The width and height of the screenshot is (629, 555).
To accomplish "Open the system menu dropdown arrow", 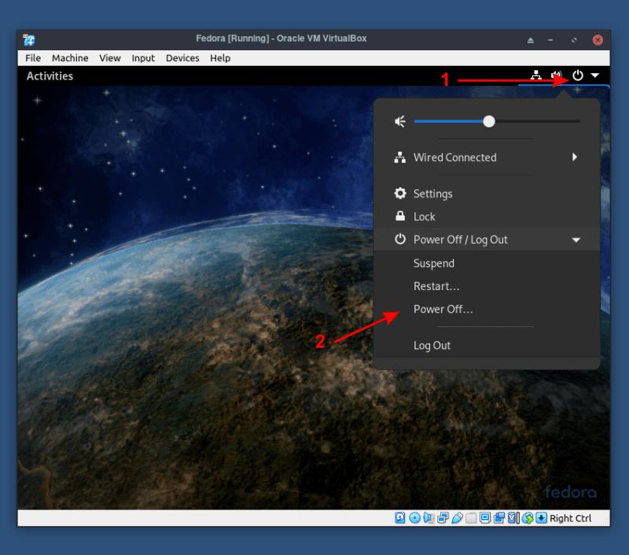I will coord(595,76).
